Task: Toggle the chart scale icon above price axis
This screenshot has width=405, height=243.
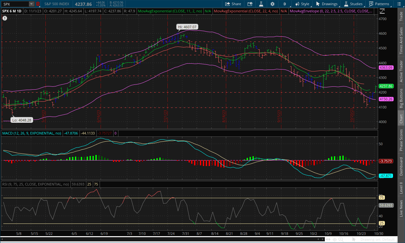Action: tap(382, 11)
